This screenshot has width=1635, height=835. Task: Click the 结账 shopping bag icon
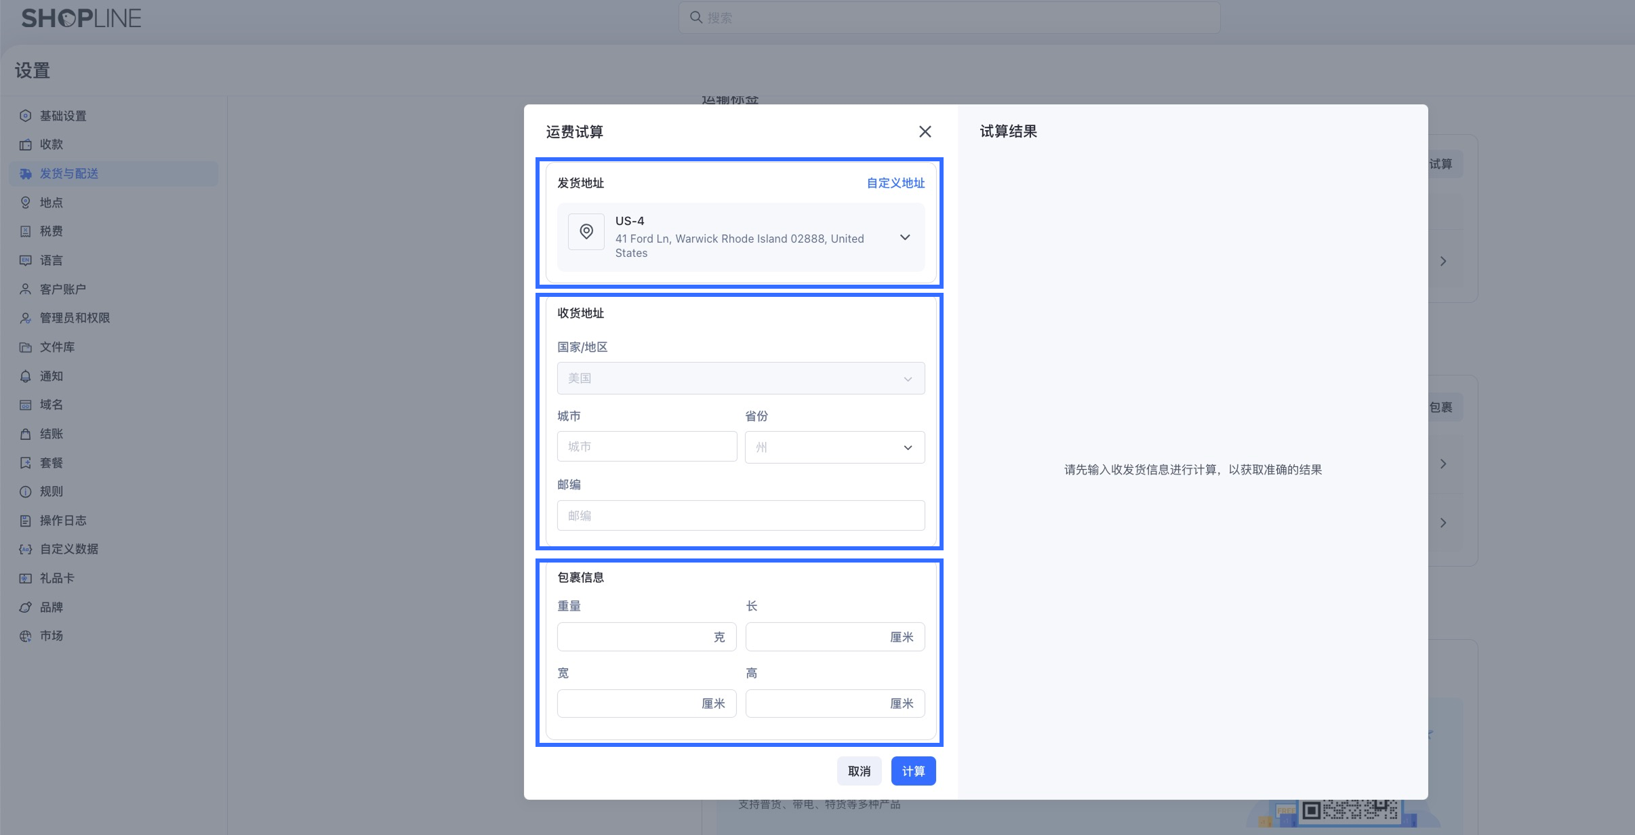25,434
